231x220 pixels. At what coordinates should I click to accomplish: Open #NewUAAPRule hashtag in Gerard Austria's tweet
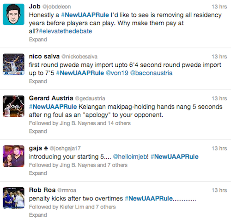(x=53, y=107)
